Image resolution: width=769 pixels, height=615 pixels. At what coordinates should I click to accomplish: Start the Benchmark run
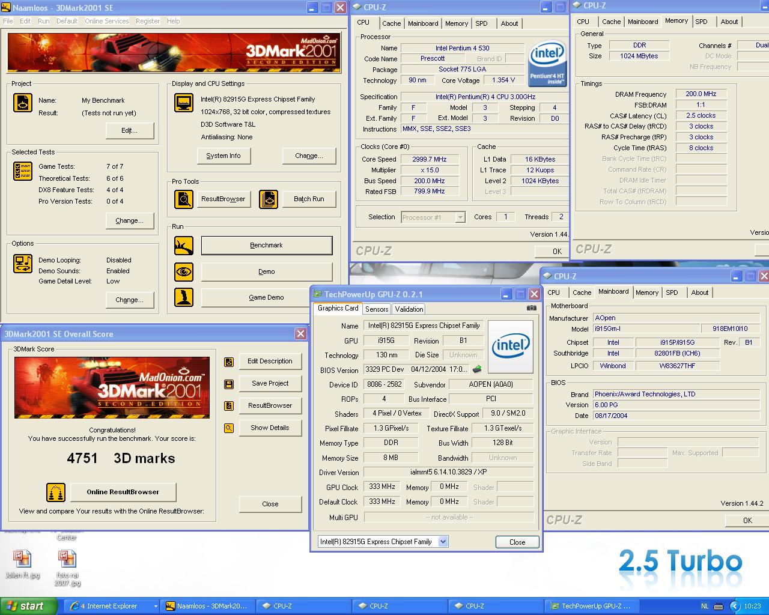pyautogui.click(x=267, y=245)
